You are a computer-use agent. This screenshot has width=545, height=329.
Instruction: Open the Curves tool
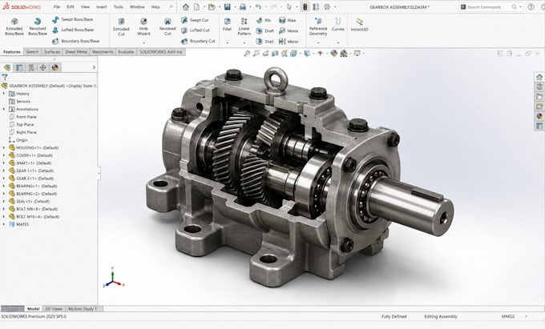click(x=338, y=25)
